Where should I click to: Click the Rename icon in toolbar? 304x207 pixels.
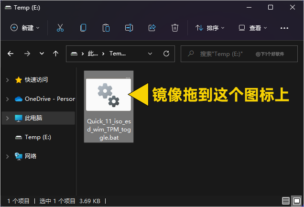pos(129,28)
